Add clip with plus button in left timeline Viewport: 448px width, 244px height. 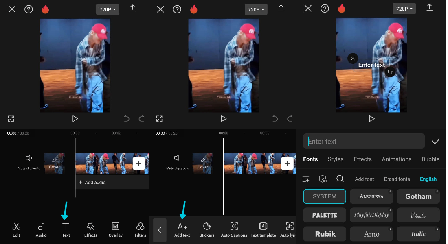click(x=138, y=163)
